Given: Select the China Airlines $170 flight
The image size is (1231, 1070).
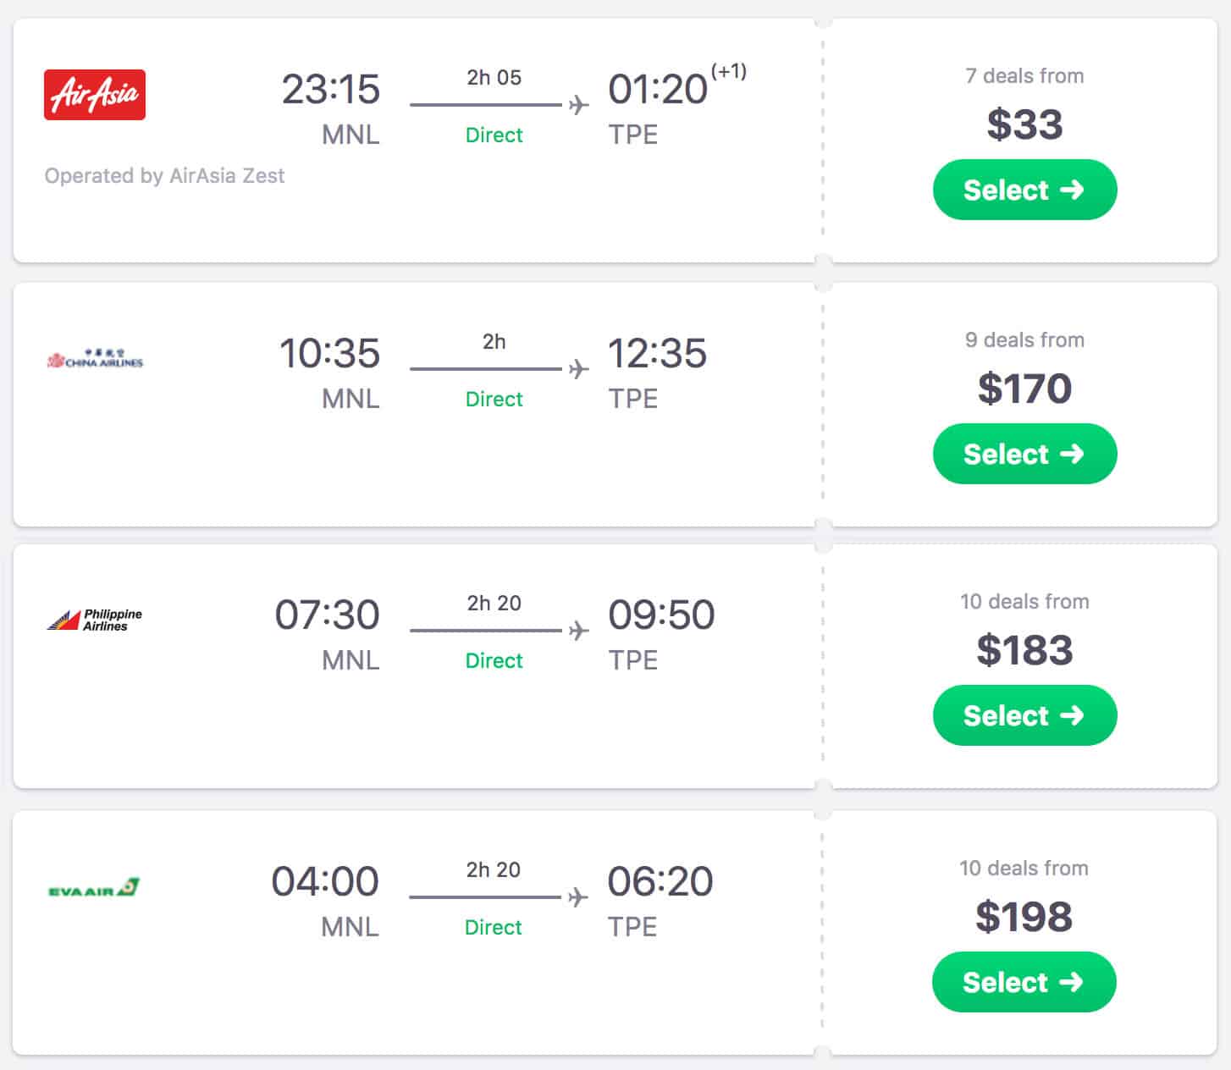Looking at the screenshot, I should (x=1024, y=454).
